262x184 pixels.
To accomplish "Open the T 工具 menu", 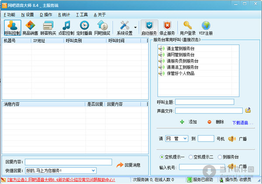I will tap(82, 15).
